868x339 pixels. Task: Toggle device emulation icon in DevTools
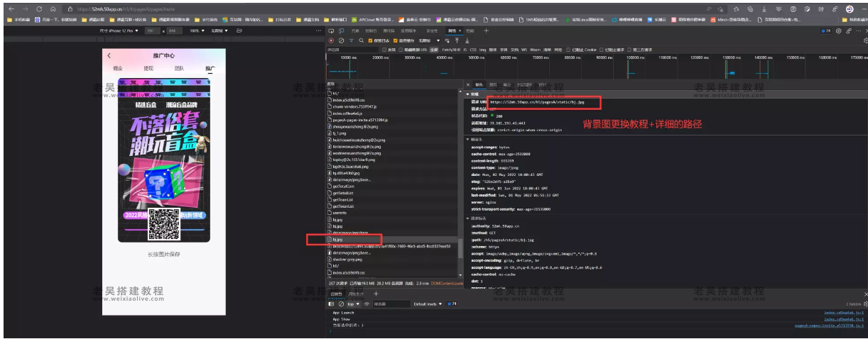pyautogui.click(x=342, y=31)
